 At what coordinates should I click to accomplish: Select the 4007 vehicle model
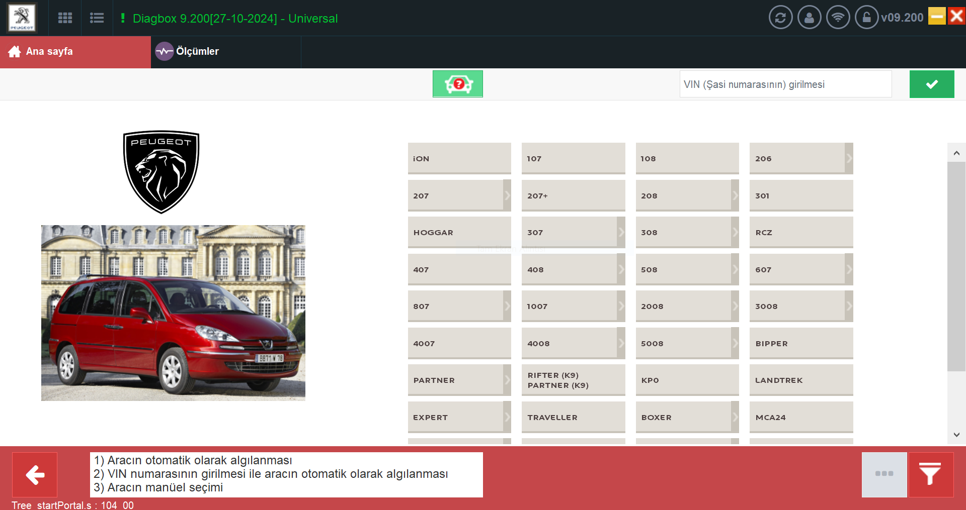click(459, 343)
